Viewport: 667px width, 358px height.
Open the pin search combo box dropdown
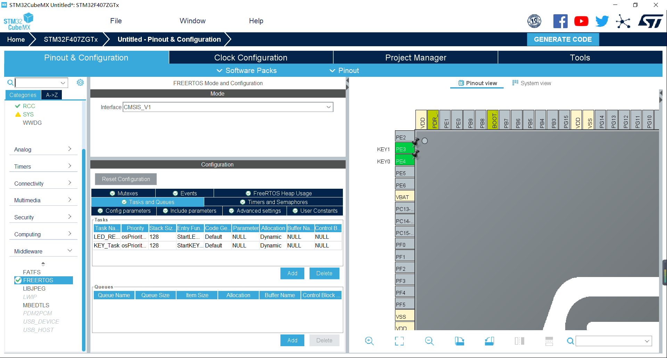click(647, 341)
